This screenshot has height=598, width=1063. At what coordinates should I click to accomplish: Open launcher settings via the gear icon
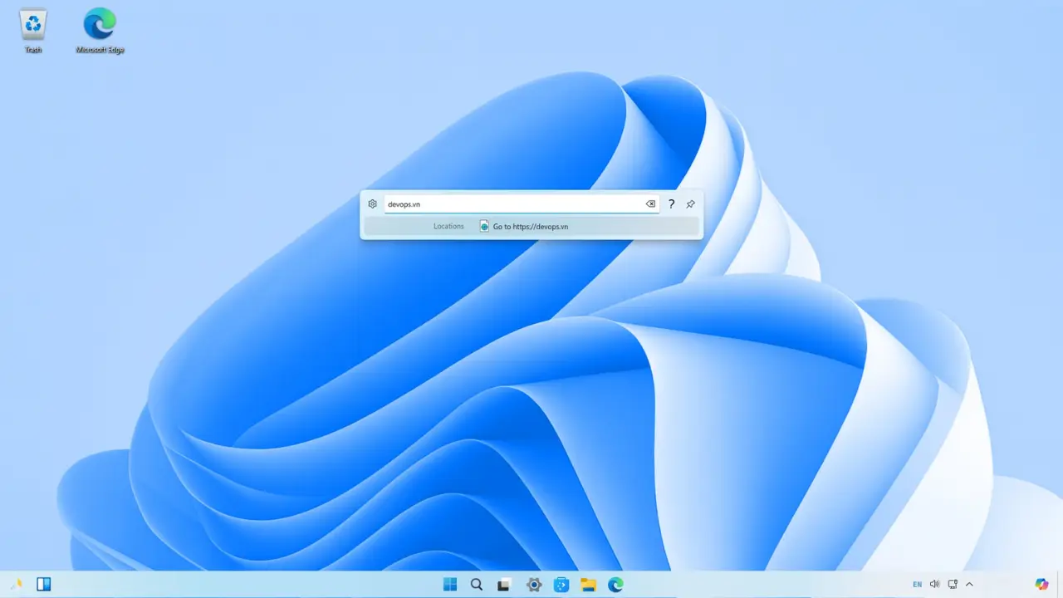coord(372,203)
